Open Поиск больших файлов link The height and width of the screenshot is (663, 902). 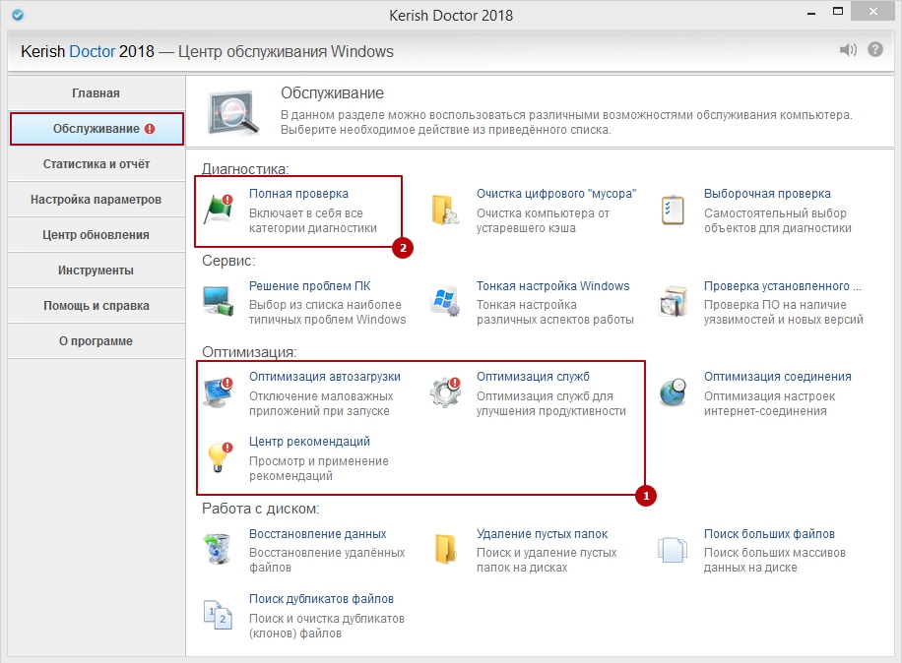click(769, 534)
